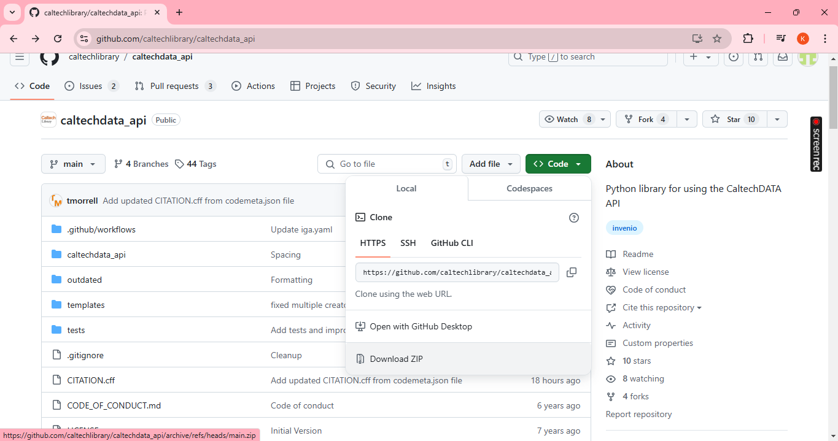Click the bookmark star in the address bar
Image resolution: width=838 pixels, height=441 pixels.
point(717,39)
